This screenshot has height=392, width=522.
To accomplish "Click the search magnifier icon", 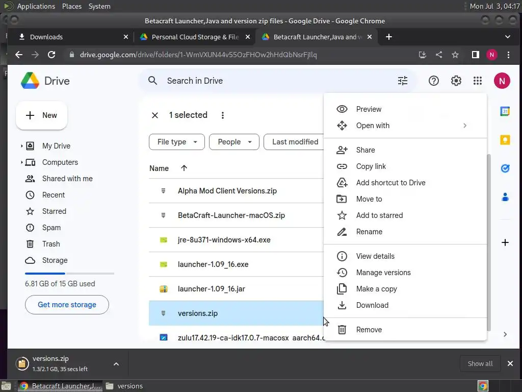I will point(152,81).
